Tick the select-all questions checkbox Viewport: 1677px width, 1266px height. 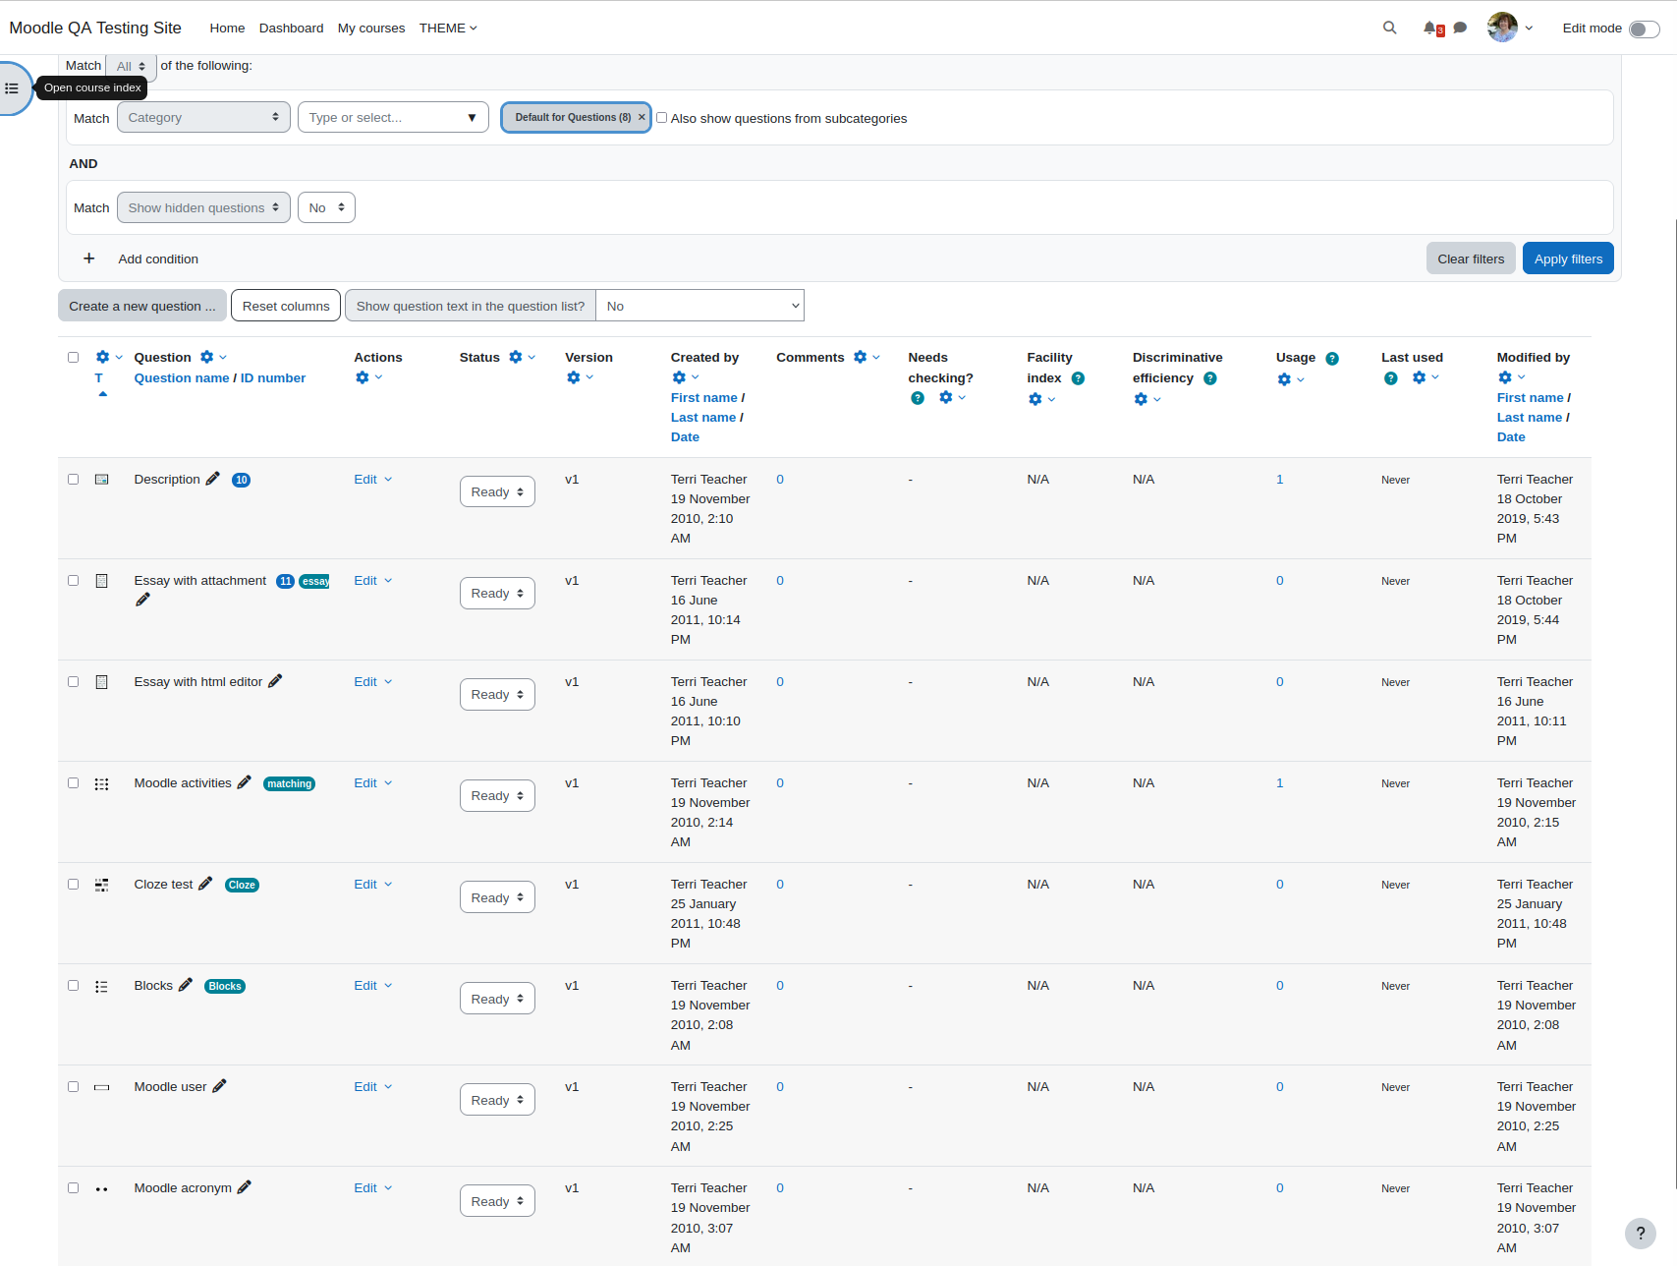73,358
